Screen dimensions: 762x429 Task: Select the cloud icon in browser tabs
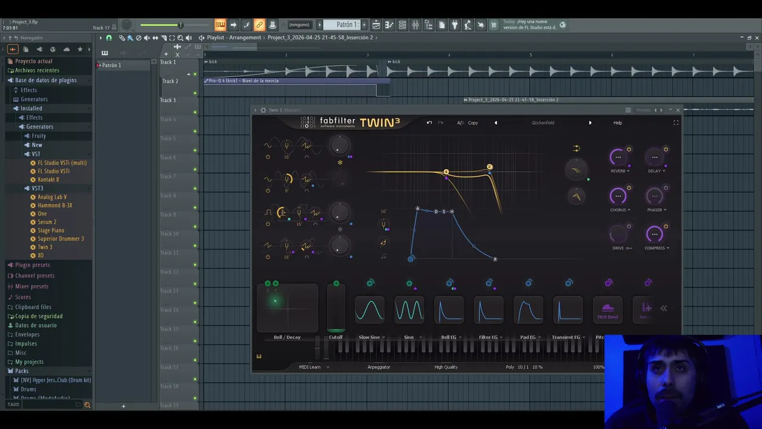click(66, 49)
